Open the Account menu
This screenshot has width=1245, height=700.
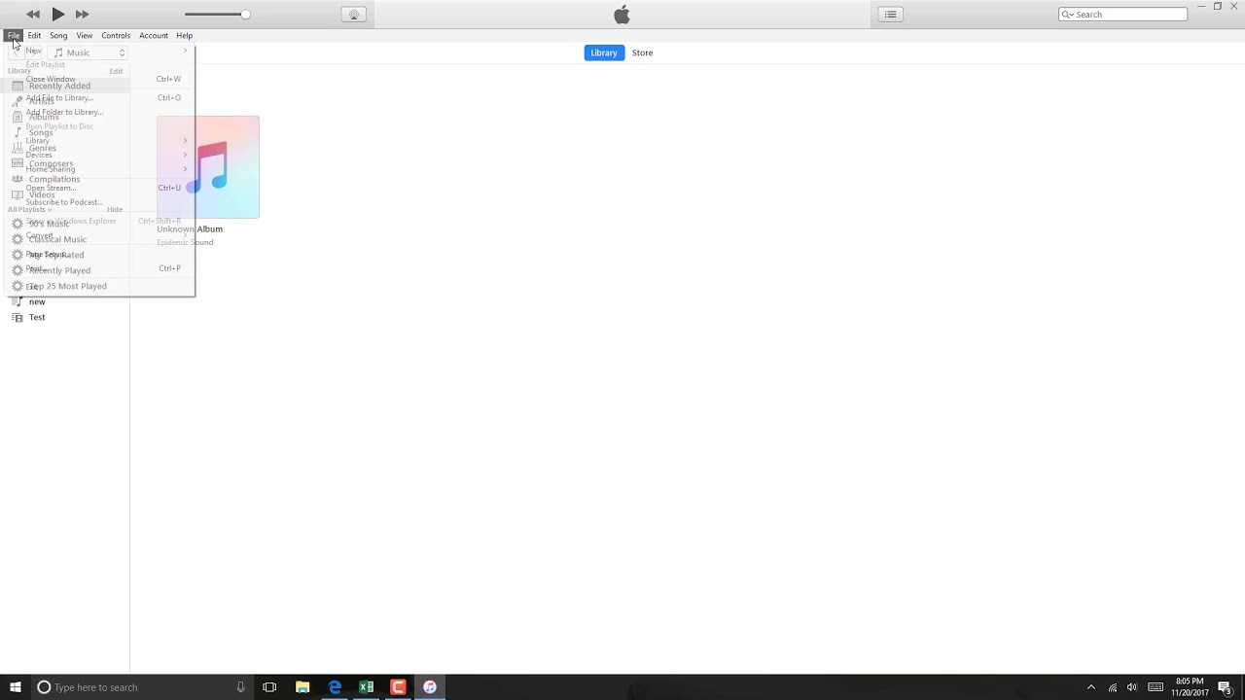click(154, 35)
